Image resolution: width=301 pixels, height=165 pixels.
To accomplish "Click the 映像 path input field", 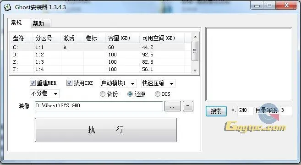I will pyautogui.click(x=99, y=106).
